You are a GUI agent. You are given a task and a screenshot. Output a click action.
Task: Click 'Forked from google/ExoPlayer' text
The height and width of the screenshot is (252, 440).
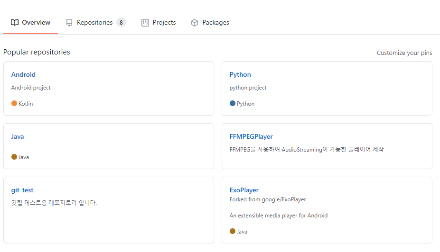tap(268, 199)
